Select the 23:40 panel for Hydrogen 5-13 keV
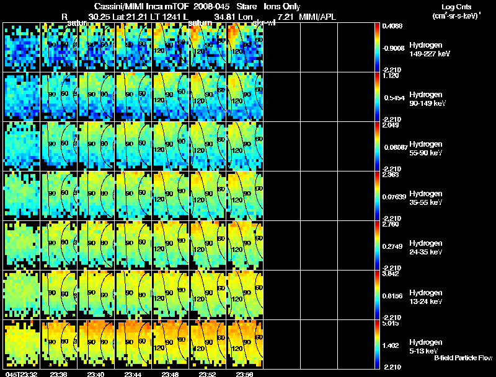 click(96, 345)
